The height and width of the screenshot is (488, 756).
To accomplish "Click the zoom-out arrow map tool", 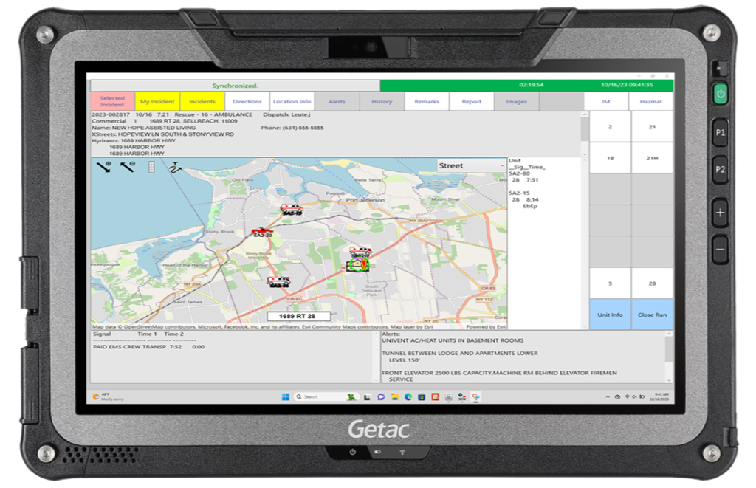I will click(x=128, y=168).
